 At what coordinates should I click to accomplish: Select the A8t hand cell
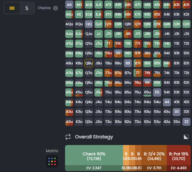(x=128, y=4)
